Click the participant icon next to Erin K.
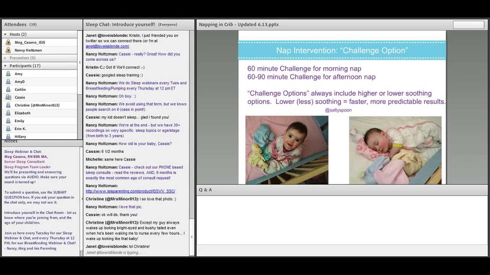This screenshot has width=490, height=275. pyautogui.click(x=8, y=129)
